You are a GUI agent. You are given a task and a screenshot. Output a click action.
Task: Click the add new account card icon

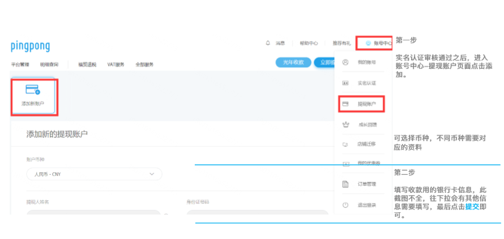(33, 90)
